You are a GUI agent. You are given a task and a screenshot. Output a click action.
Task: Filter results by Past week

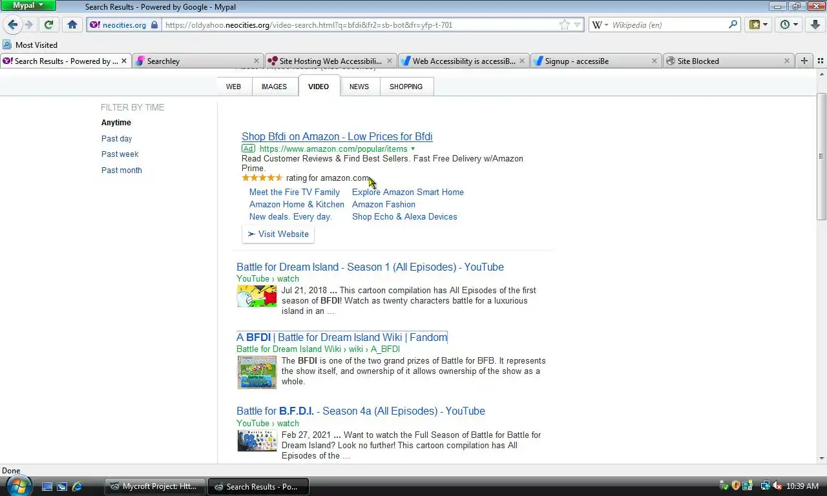click(x=120, y=154)
